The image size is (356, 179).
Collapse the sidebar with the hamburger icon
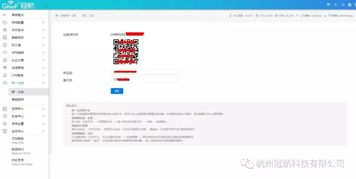click(46, 5)
